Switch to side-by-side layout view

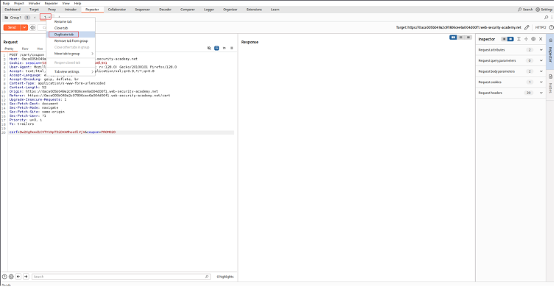coord(453,38)
